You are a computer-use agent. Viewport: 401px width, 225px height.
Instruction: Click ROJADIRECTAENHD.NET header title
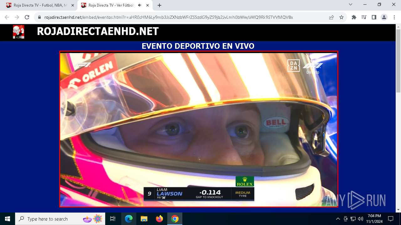pyautogui.click(x=98, y=31)
